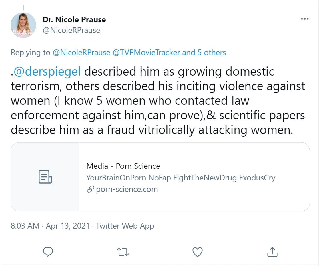Open the three-dot more options menu
Viewport: 319px width, 266px height.
[305, 19]
